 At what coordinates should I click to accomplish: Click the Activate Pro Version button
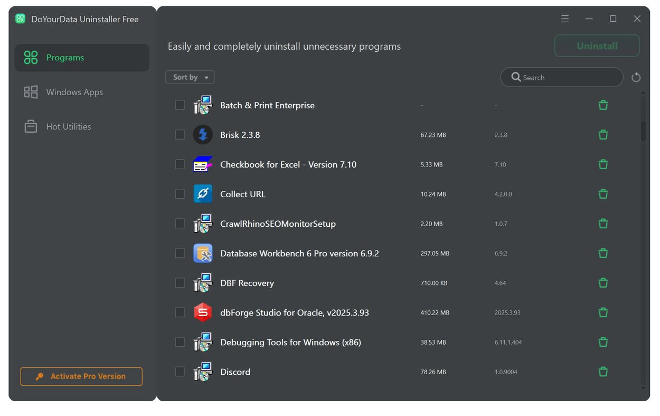(x=81, y=376)
